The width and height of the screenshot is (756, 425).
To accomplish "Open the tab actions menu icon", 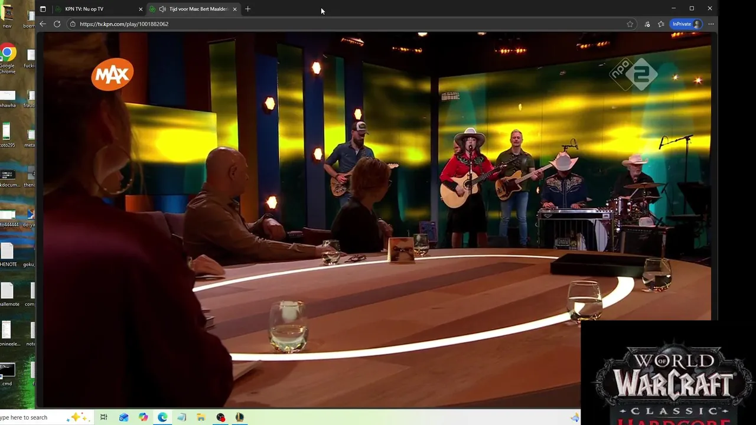I will (43, 9).
